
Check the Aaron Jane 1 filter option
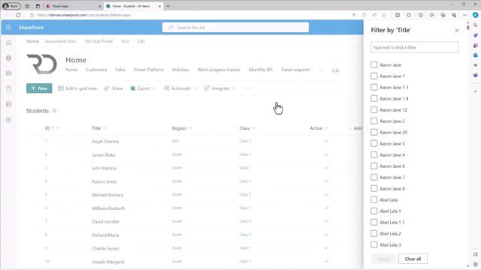374,76
